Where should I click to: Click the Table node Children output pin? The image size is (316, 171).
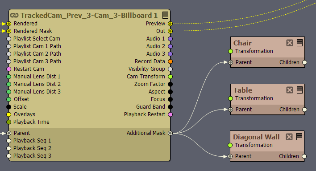pyautogui.click(x=305, y=110)
